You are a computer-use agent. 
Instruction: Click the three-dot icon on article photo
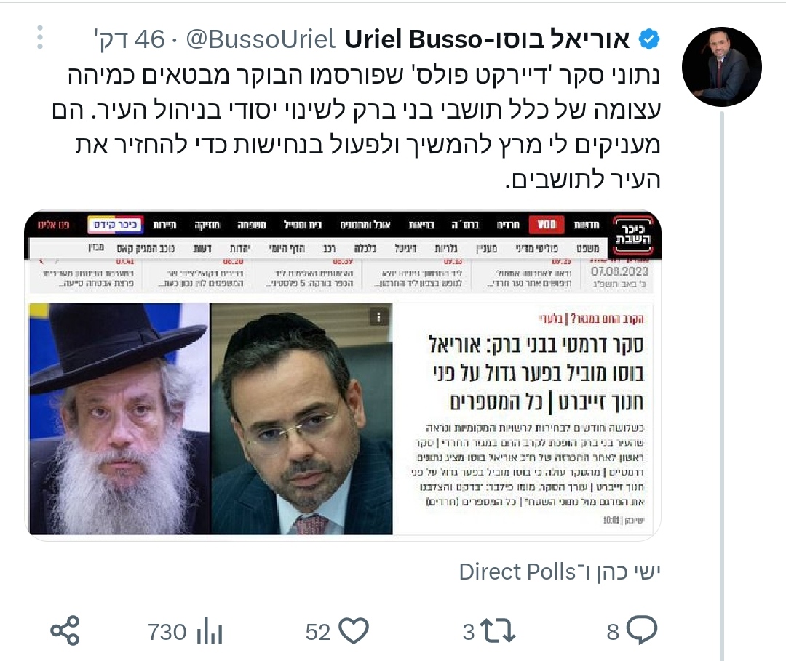coord(379,317)
